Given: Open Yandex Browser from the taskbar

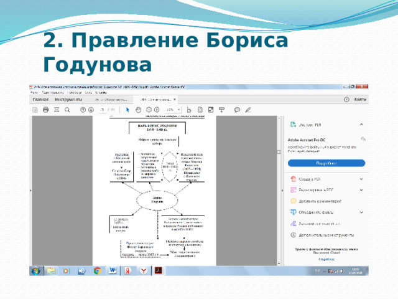Looking at the screenshot, I should point(144,271).
